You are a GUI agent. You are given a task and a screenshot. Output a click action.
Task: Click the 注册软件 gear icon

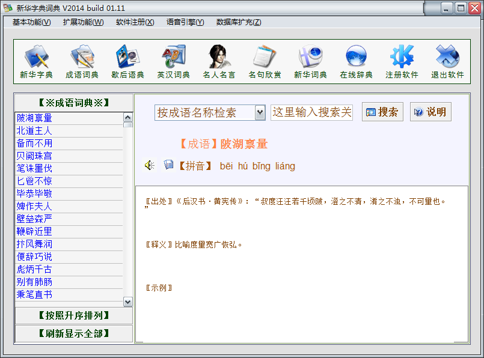(402, 61)
